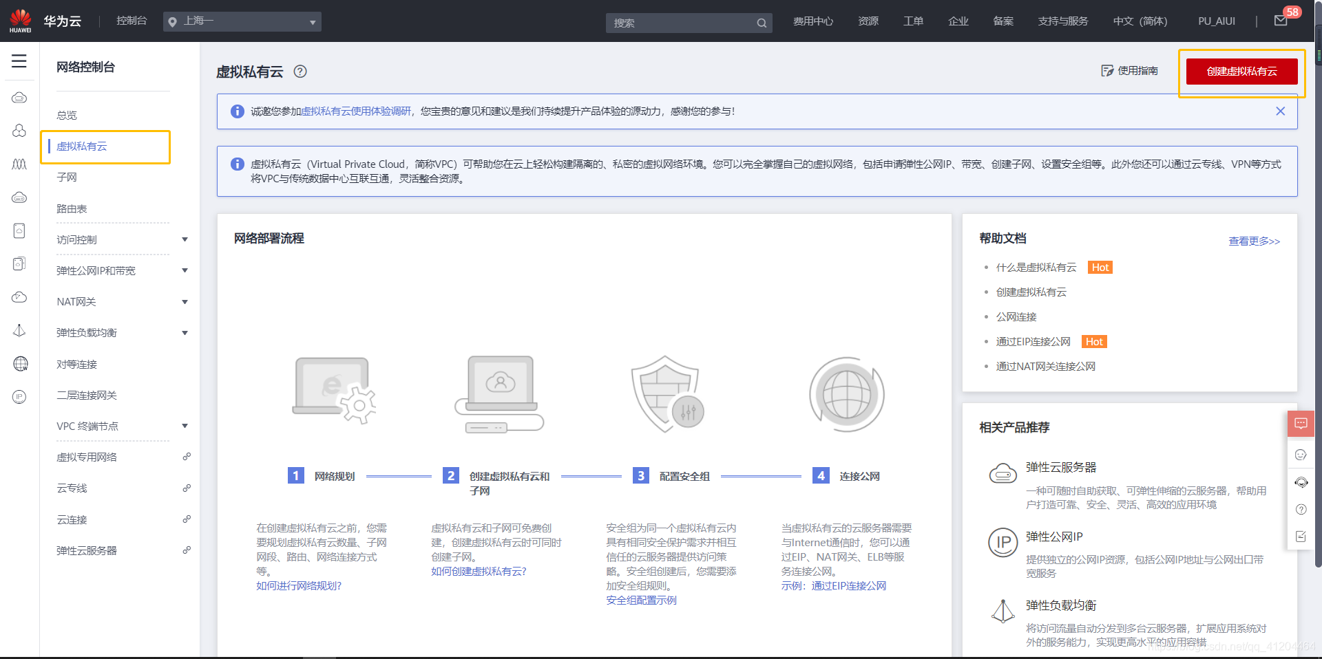The image size is (1322, 659).
Task: Open 费用中心 in the top bar
Action: point(813,21)
